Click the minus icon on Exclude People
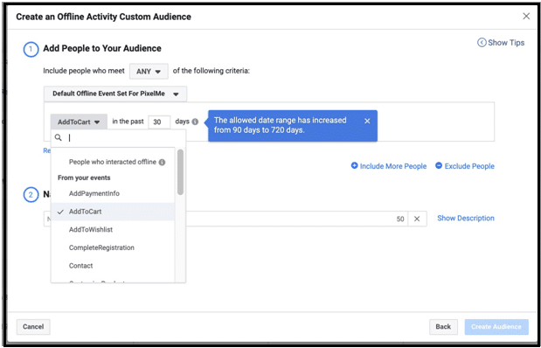This screenshot has height=348, width=541. click(x=439, y=166)
